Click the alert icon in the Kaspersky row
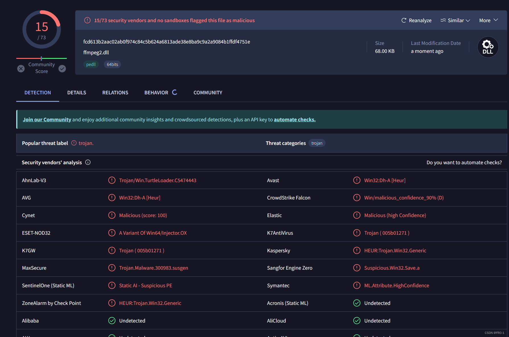The image size is (509, 337). [357, 250]
